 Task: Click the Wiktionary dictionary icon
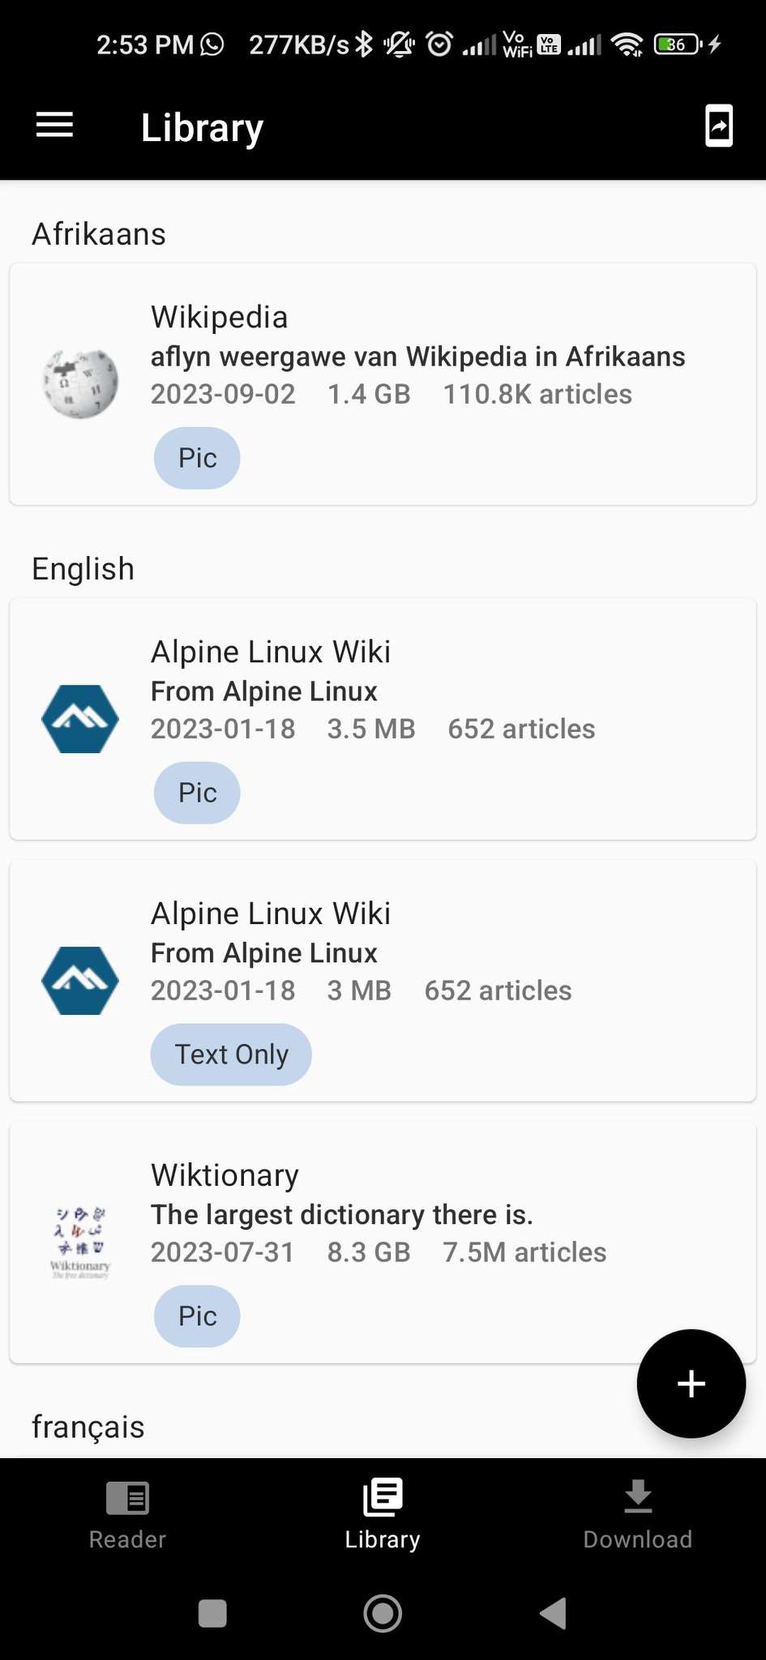(79, 1240)
